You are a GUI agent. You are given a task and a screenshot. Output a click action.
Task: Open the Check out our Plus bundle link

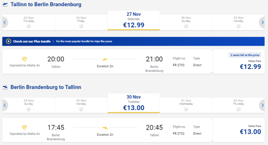pos(32,41)
